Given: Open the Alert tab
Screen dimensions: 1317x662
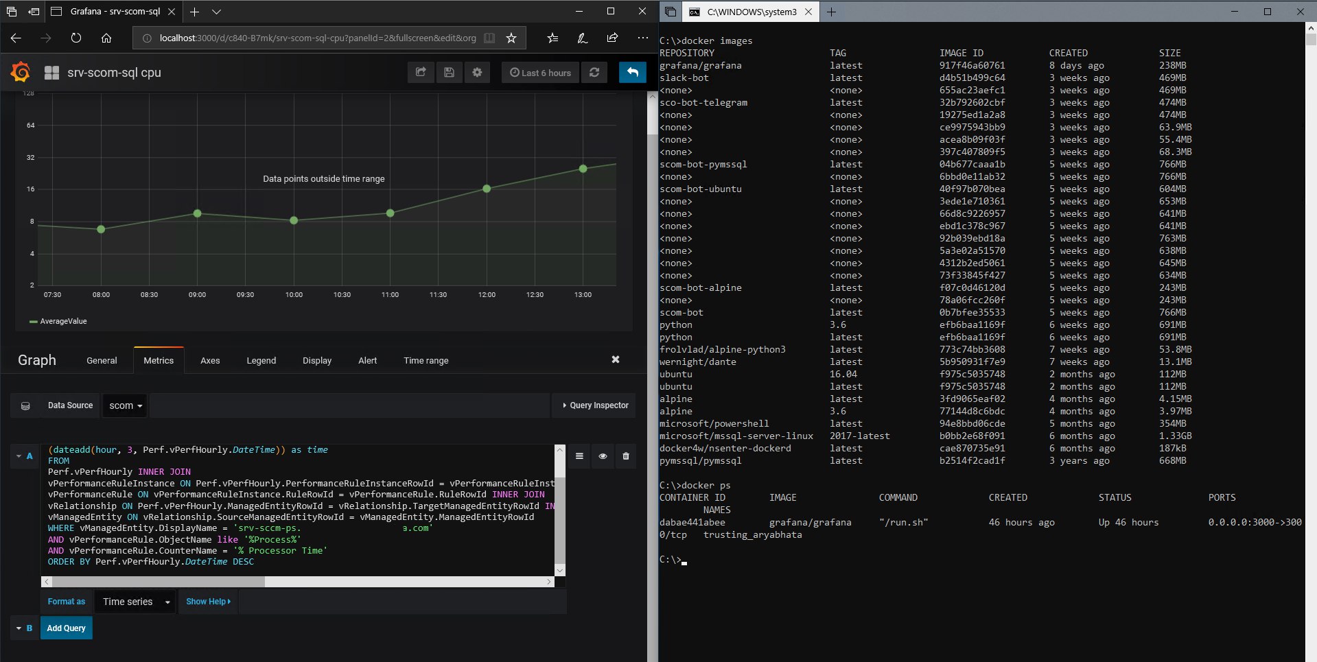Looking at the screenshot, I should click(x=368, y=360).
